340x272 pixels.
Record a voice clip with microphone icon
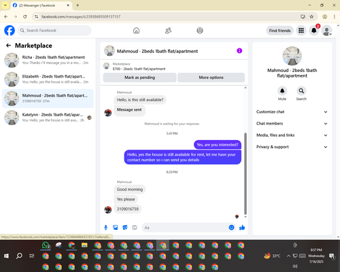tap(105, 227)
